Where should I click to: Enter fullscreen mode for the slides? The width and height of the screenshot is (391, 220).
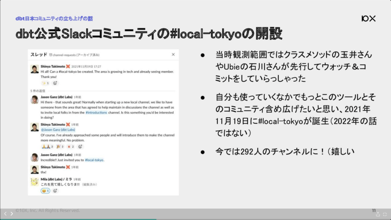click(x=385, y=214)
